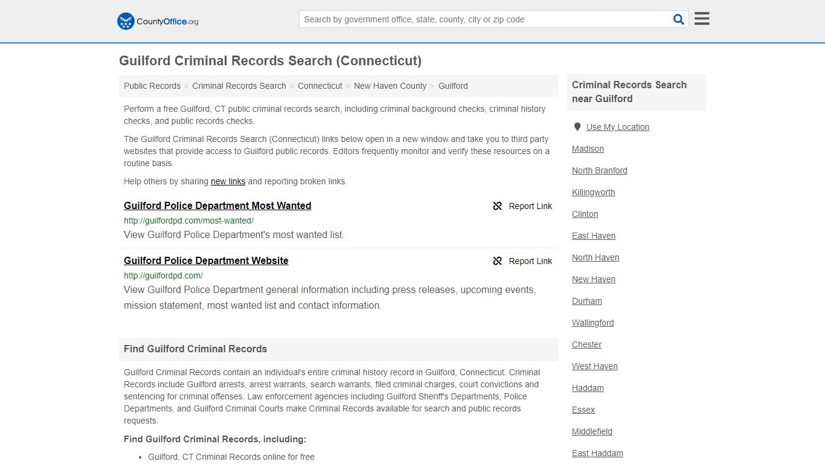Select North Haven link

coord(595,257)
